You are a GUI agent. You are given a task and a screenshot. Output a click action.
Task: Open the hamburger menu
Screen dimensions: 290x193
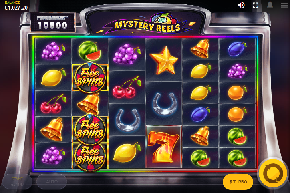point(284,5)
